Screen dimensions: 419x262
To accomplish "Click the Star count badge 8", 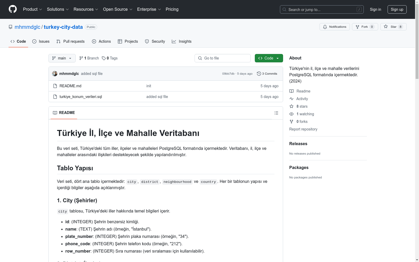I will coord(400,27).
